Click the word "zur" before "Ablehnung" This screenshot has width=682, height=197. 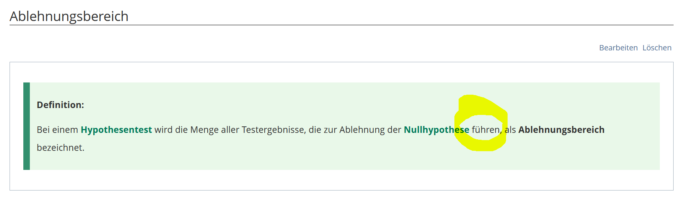pos(330,130)
